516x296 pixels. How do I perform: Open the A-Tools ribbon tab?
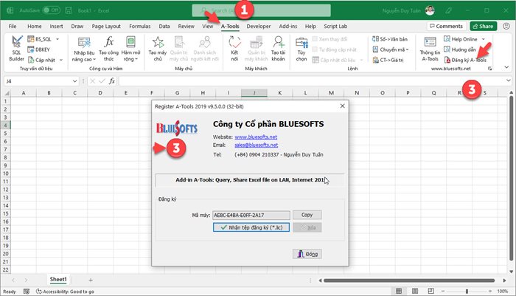click(230, 26)
